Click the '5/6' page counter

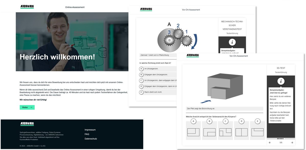(x=281, y=143)
